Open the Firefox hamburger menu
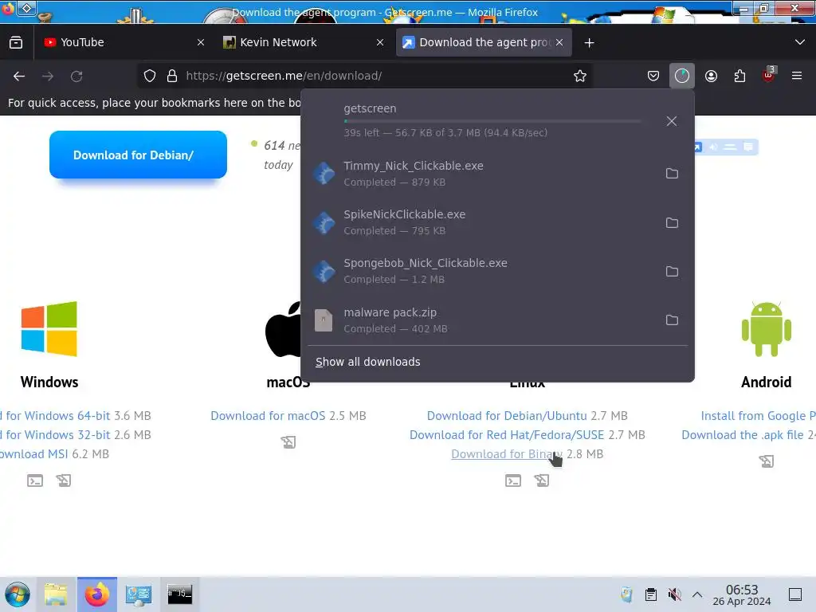Viewport: 816px width, 612px height. point(797,76)
